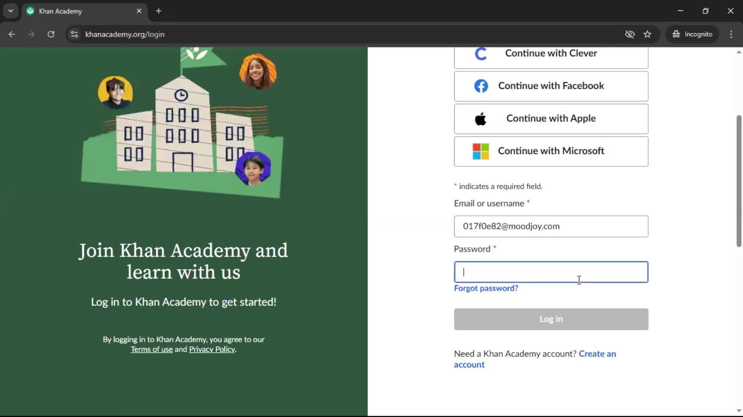
Task: Click 'Need a Khan Academy account?' text
Action: (515, 354)
